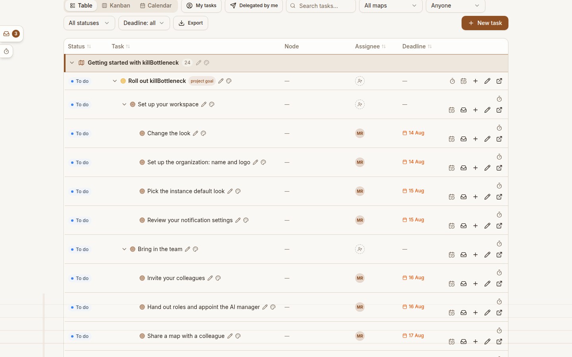Sort by Status column header

[x=79, y=46]
